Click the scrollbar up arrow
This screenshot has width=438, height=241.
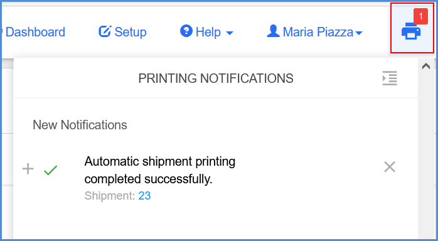pyautogui.click(x=426, y=66)
